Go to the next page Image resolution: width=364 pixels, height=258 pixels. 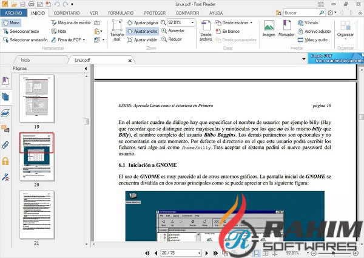207,253
